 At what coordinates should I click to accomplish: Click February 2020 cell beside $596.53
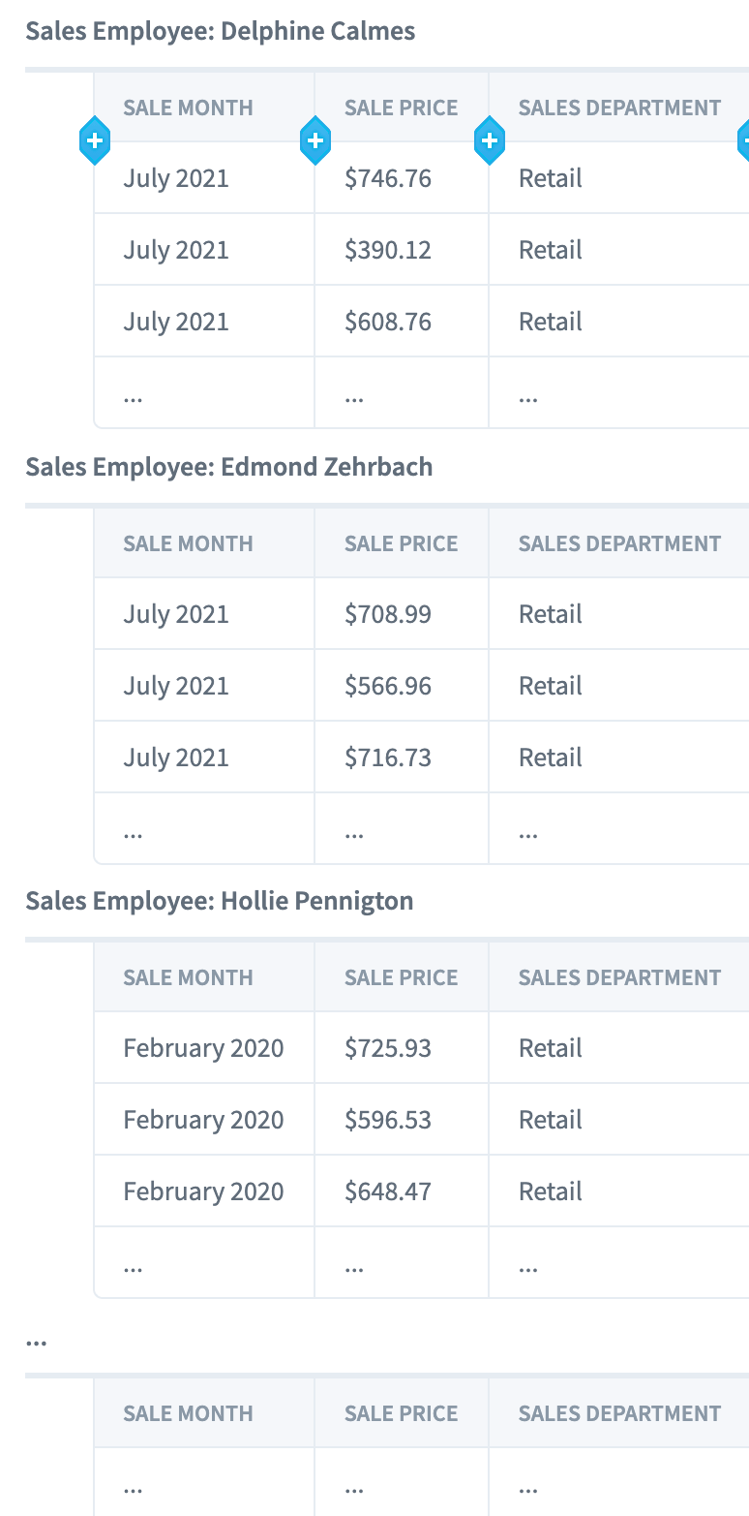pos(204,1120)
